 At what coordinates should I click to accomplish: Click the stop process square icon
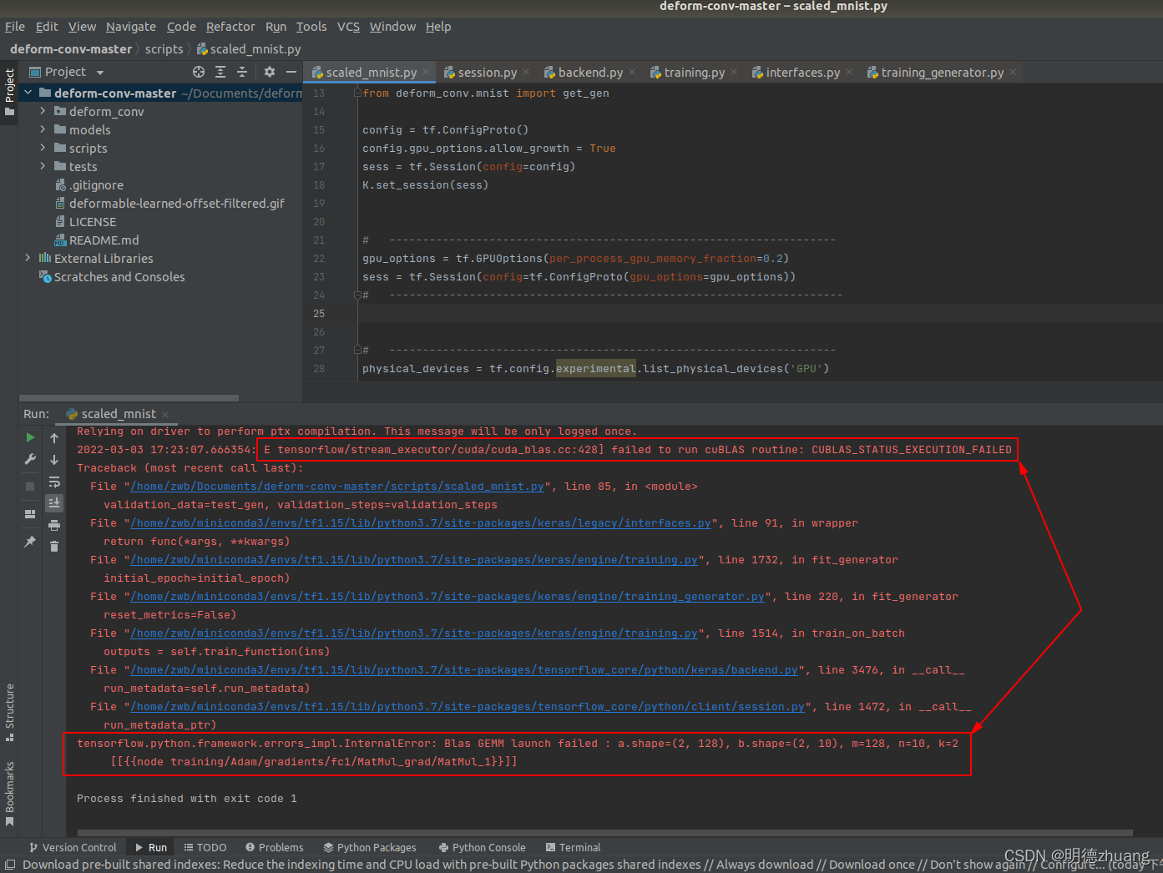coord(30,486)
